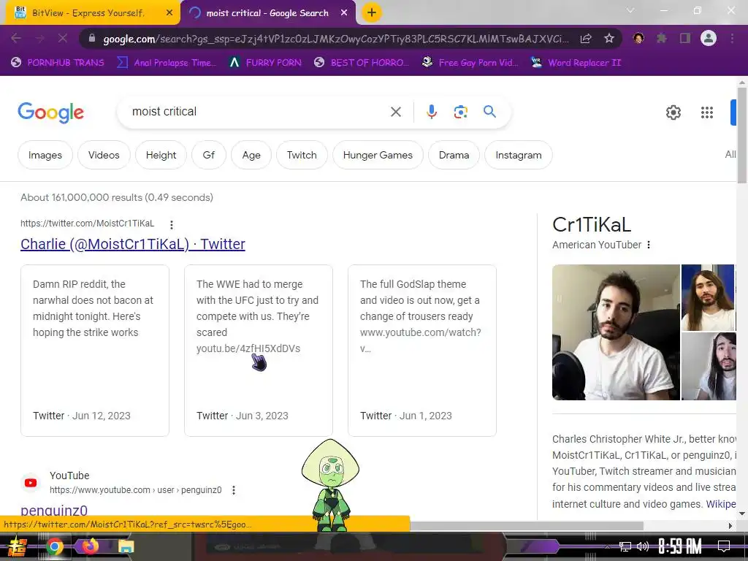Search by image with camera lens icon
Viewport: 748px width, 561px height.
coord(460,112)
